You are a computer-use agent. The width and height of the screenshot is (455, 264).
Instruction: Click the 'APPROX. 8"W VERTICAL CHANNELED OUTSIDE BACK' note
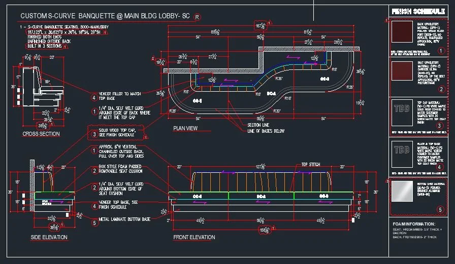click(121, 152)
